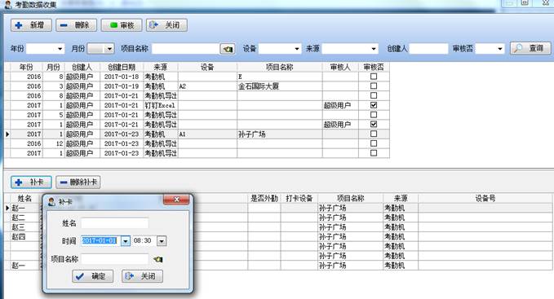This screenshot has width=554, height=299.
Task: Close the 补卡 dialog with red X
Action: (176, 200)
